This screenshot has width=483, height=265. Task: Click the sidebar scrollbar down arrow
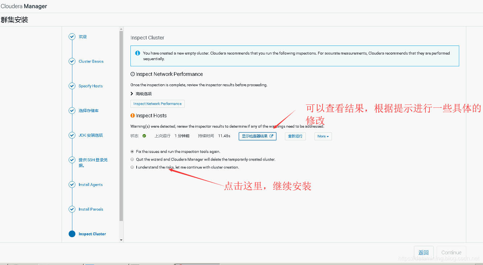tap(121, 240)
